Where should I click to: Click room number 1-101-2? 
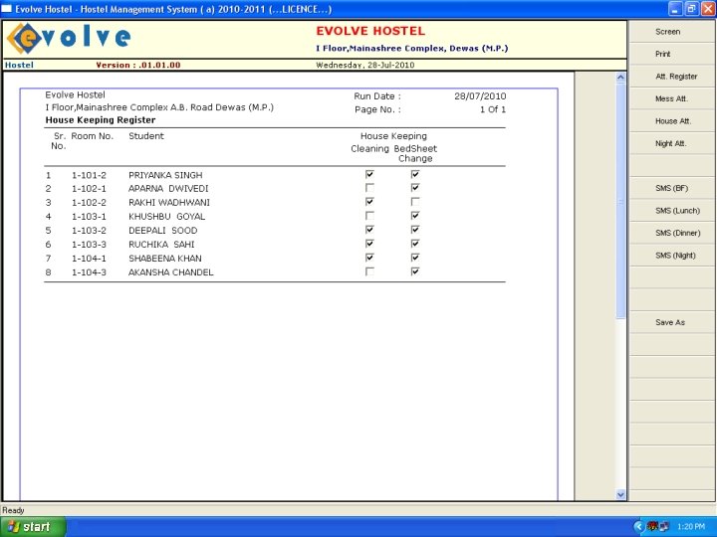click(x=89, y=175)
